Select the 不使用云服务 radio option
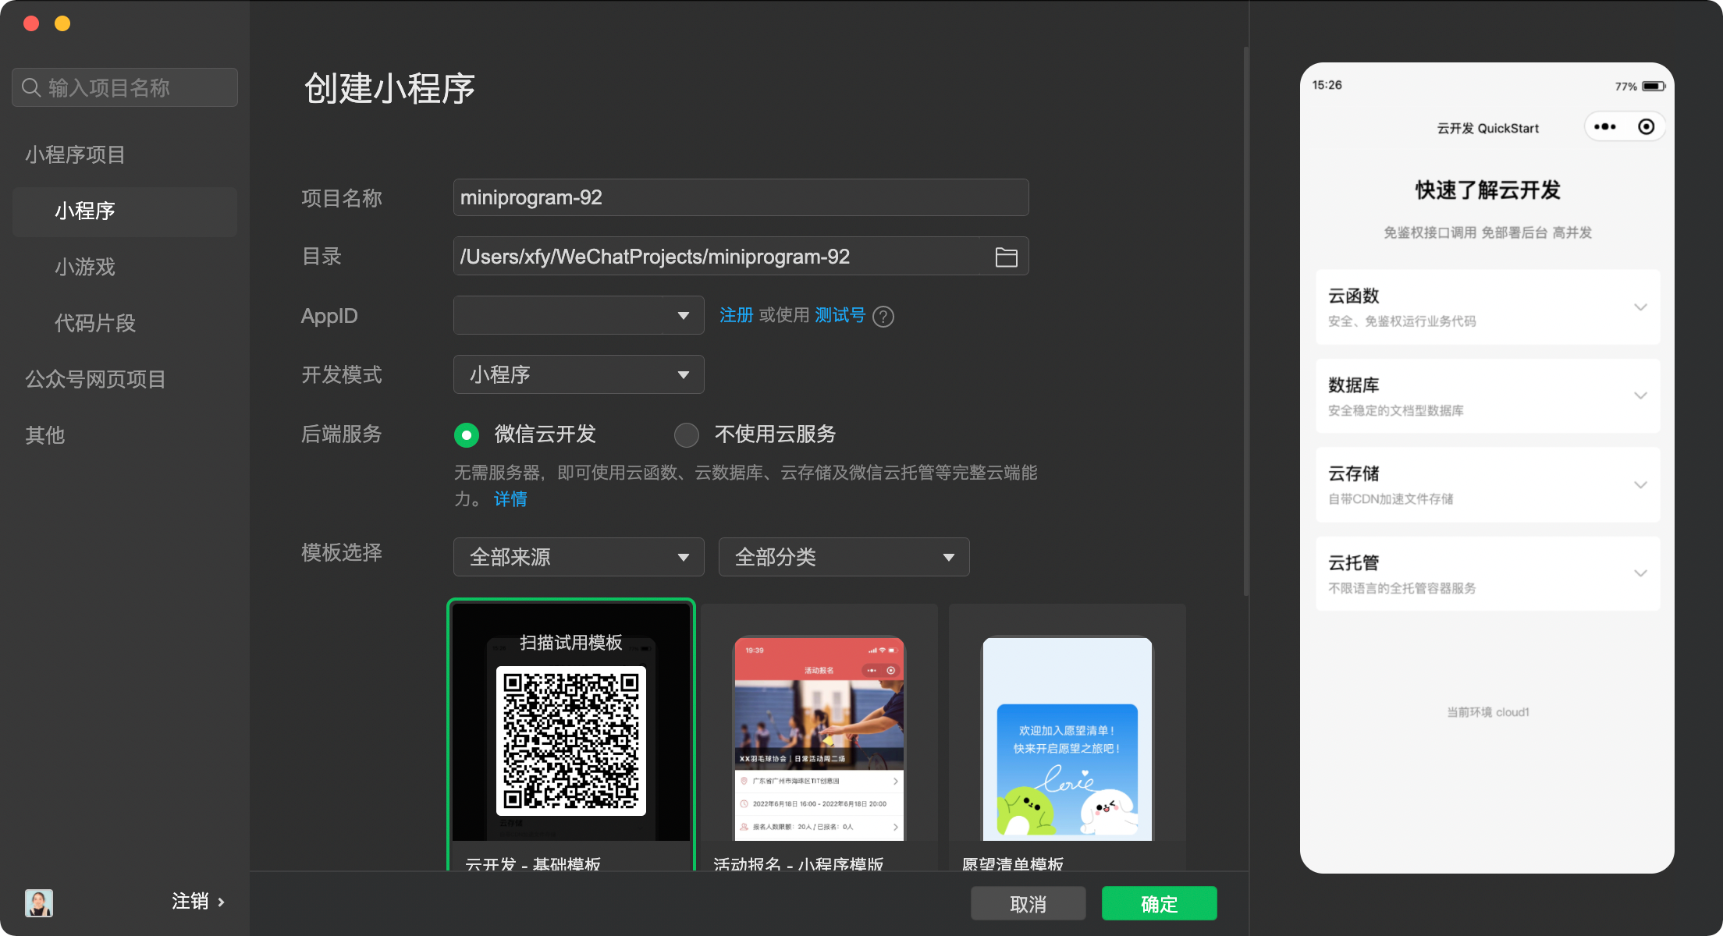The height and width of the screenshot is (936, 1723). [687, 434]
